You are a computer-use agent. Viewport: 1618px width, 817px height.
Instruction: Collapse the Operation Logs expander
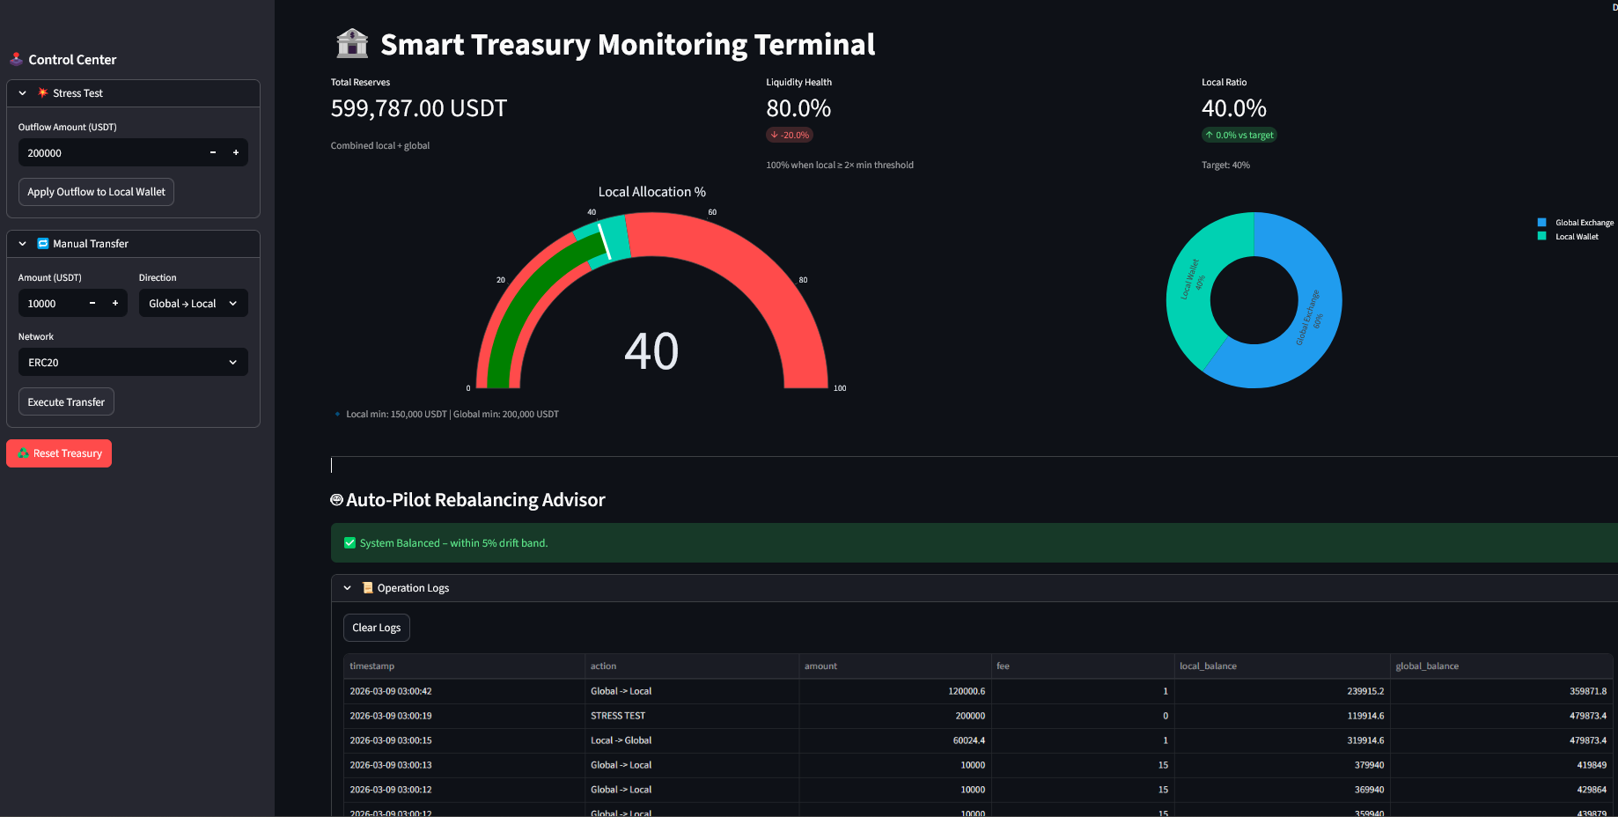point(348,588)
